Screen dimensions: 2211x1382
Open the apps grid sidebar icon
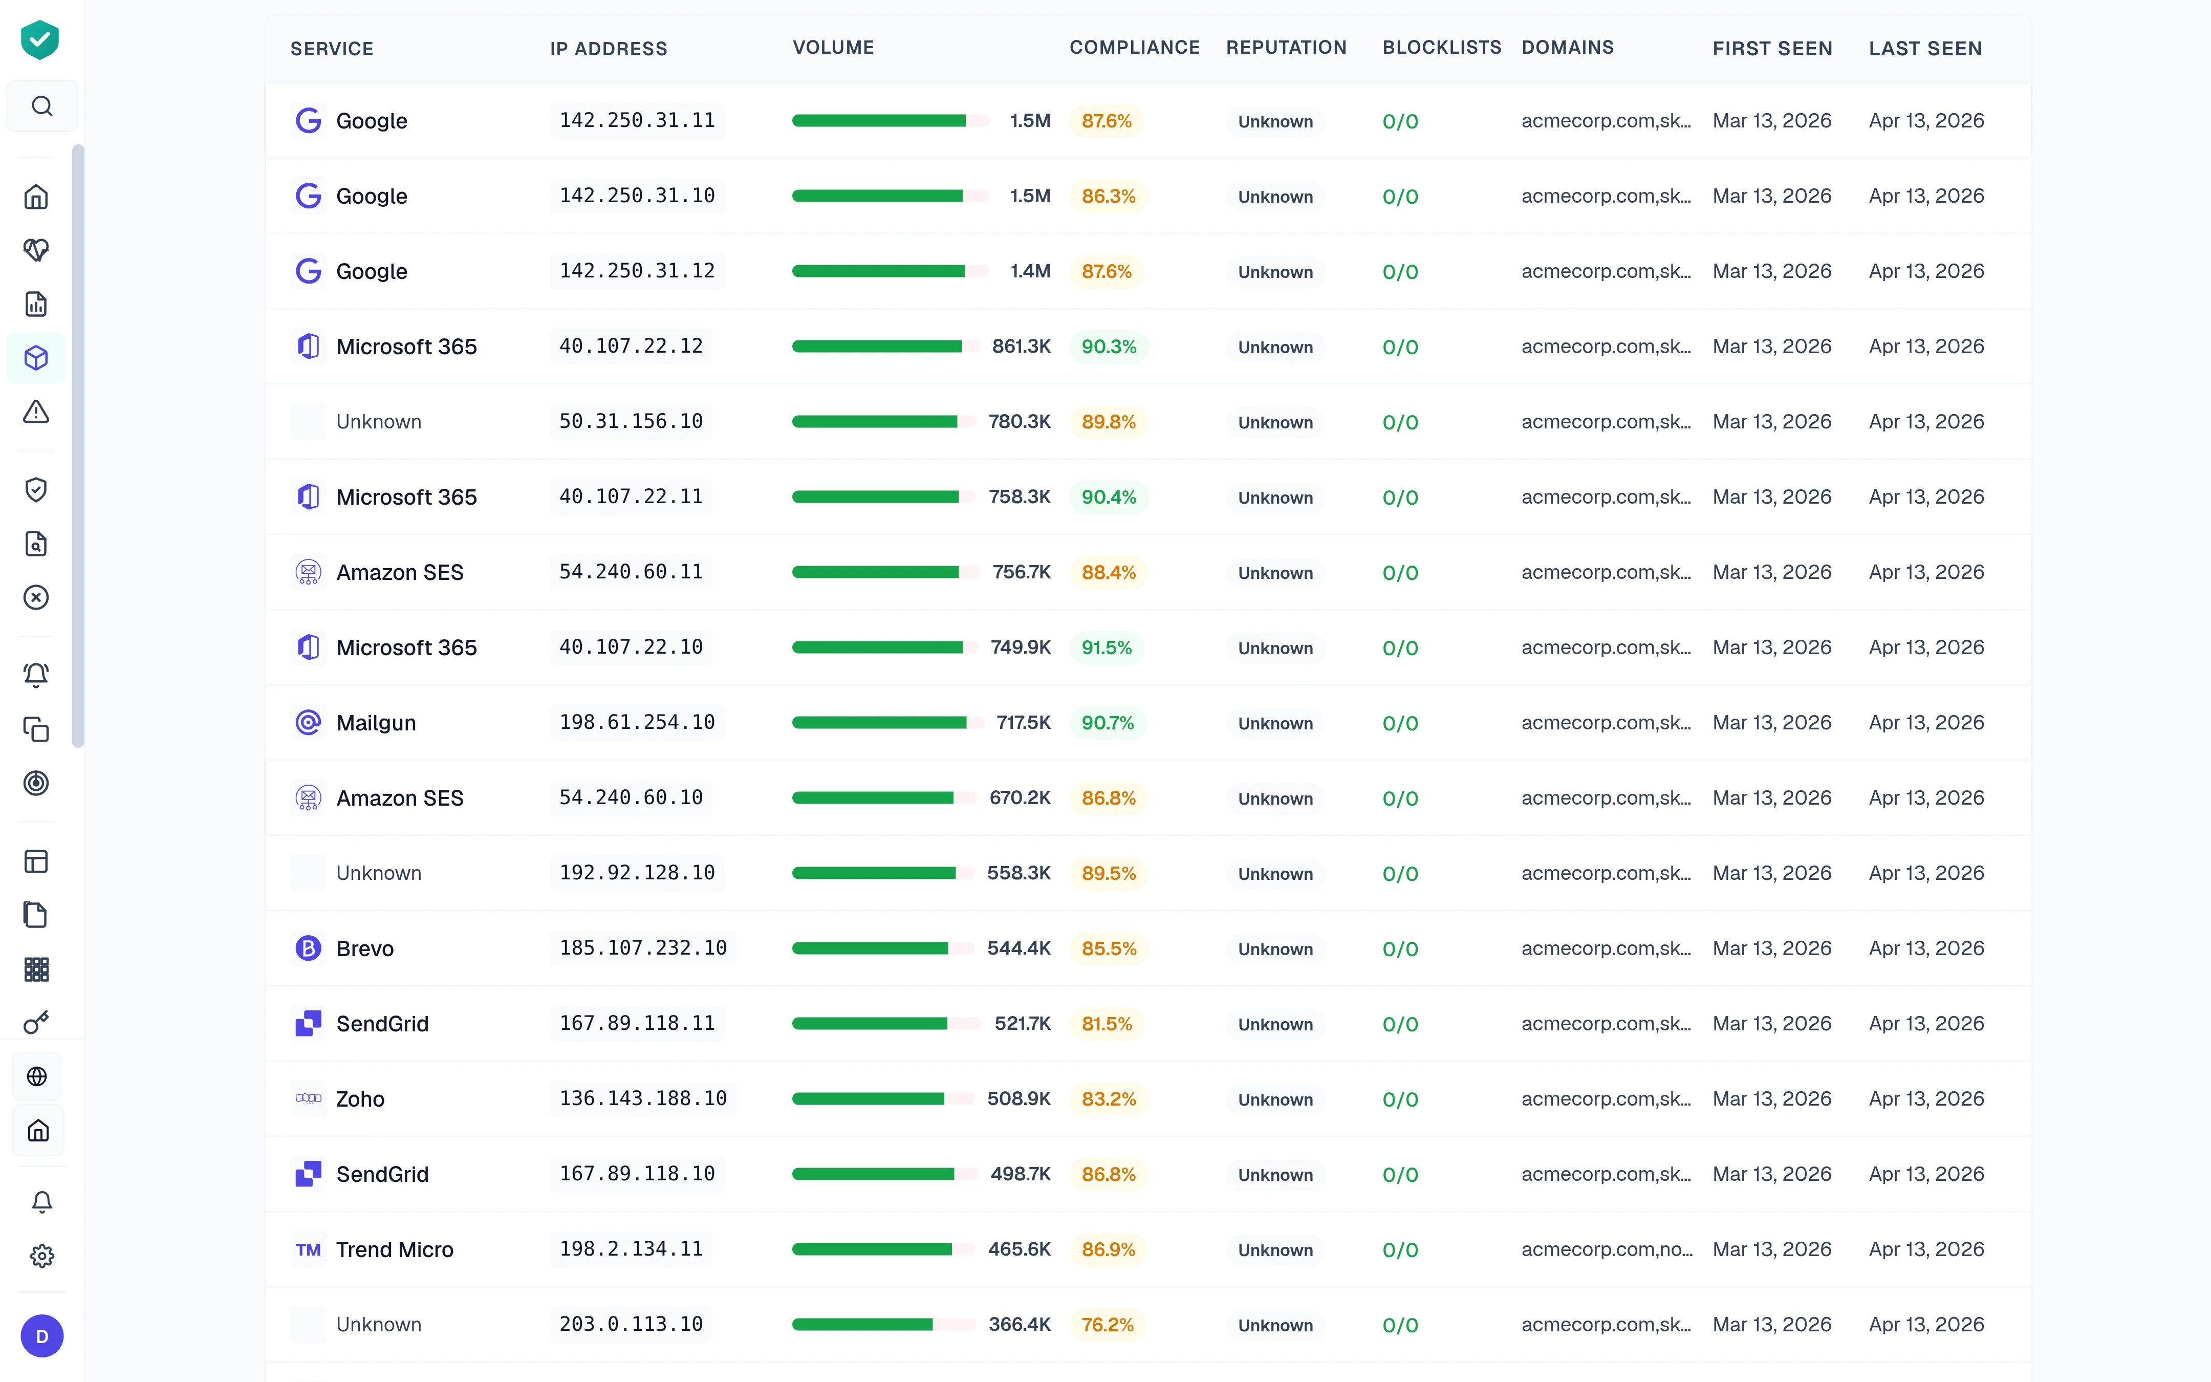(36, 969)
